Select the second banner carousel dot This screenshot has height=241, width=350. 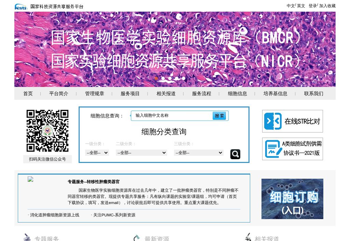163,78
